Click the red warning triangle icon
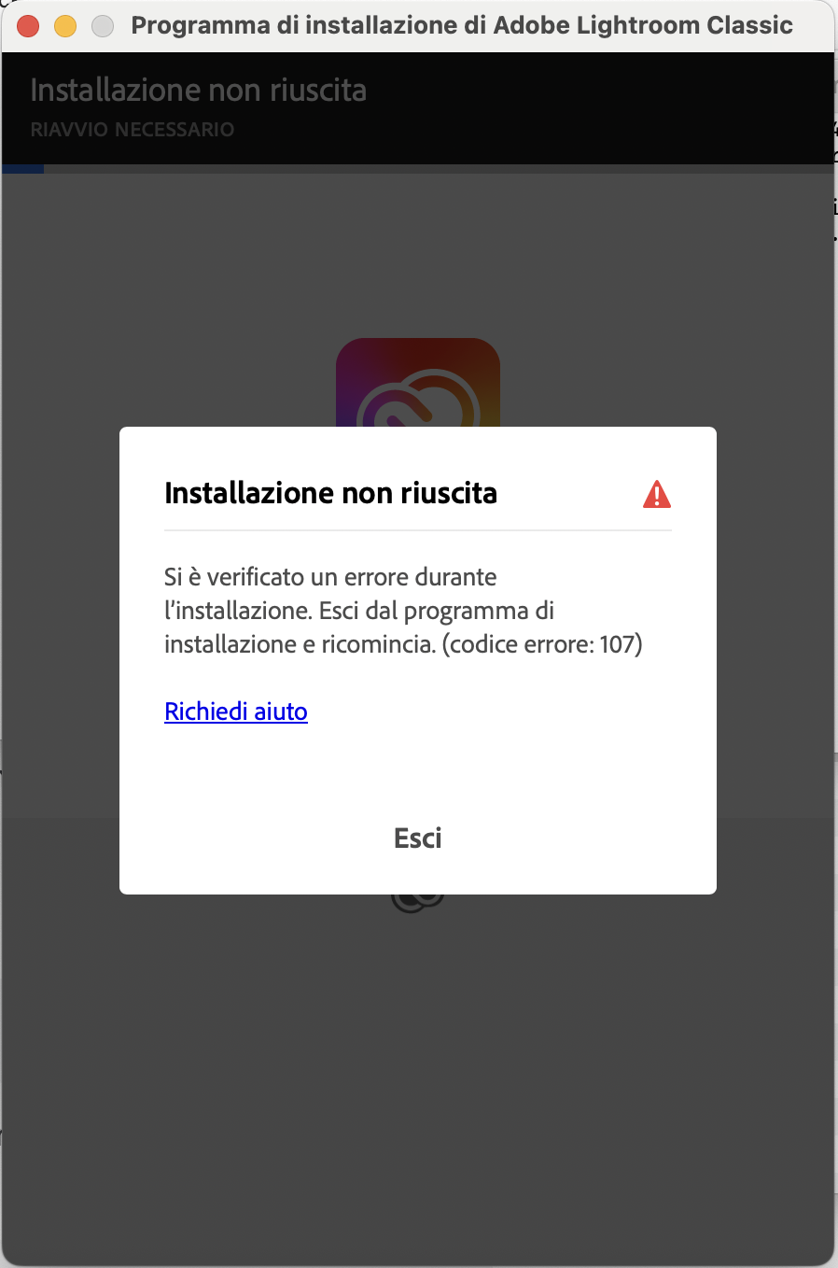The width and height of the screenshot is (838, 1268). (x=657, y=494)
